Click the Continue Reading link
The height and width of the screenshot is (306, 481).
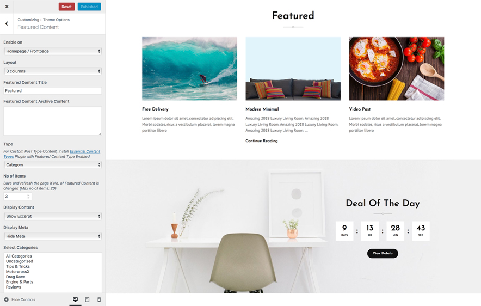point(261,140)
